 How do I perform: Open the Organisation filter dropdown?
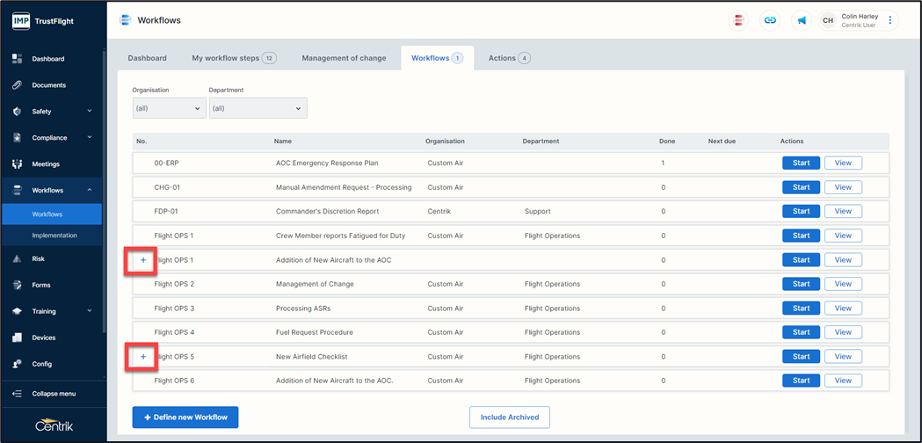tap(169, 108)
